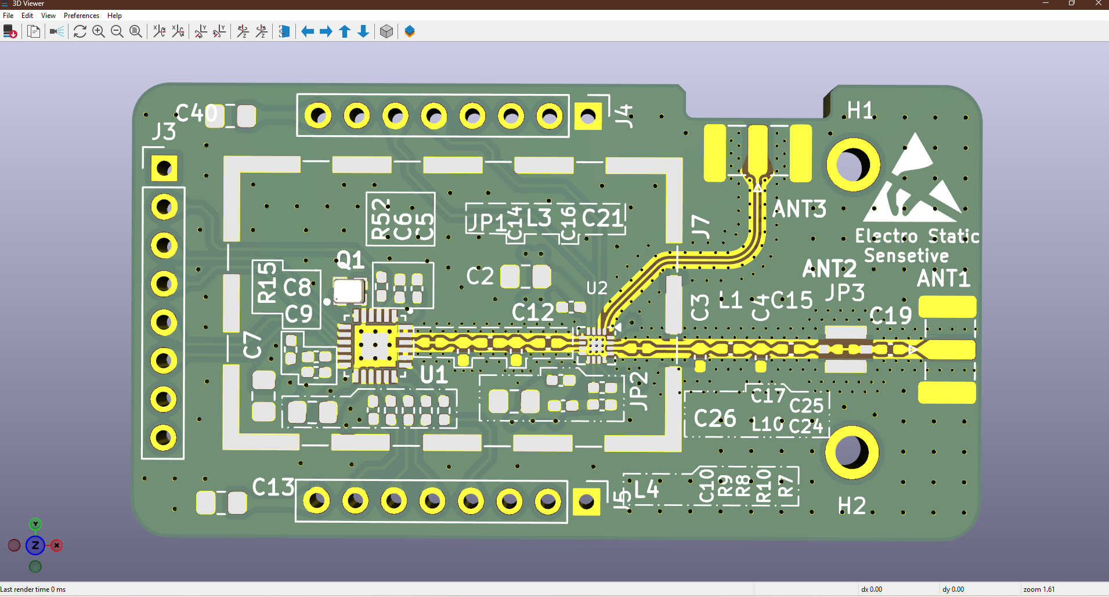Zoom out using magnifier minus icon
This screenshot has height=597, width=1109.
tap(117, 31)
